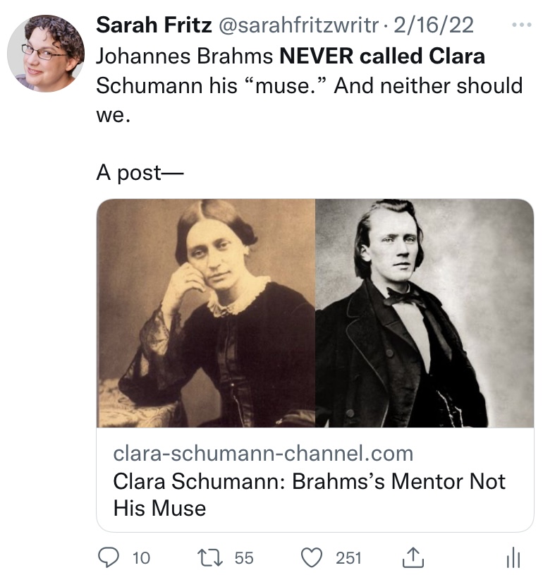
Task: Click the reply count of 10
Action: click(x=141, y=558)
